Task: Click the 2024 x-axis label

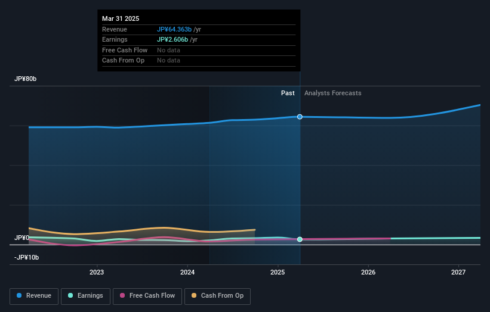Action: tap(187, 273)
